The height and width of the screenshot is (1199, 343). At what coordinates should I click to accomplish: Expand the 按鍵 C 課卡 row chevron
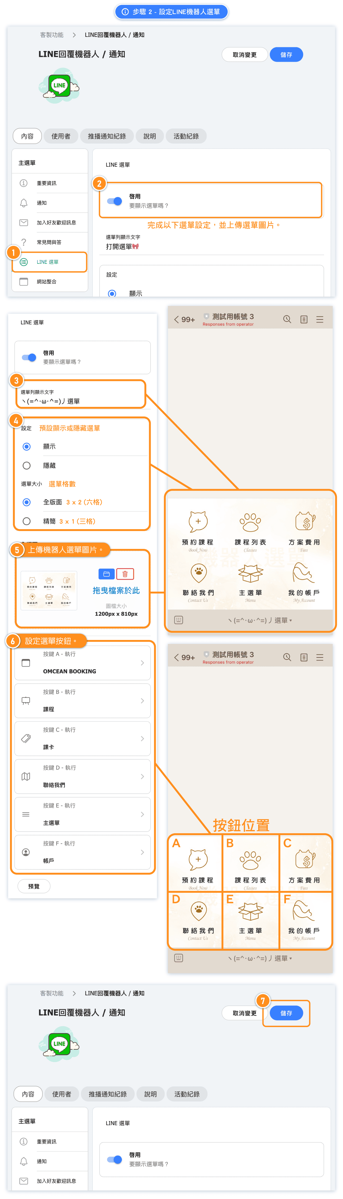[x=142, y=738]
